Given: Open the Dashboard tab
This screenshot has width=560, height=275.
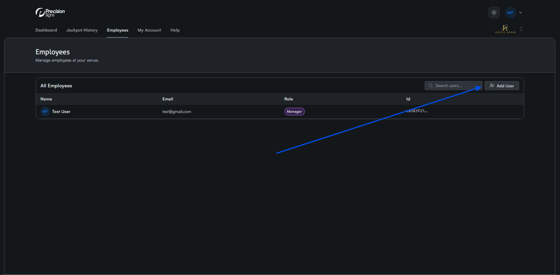Looking at the screenshot, I should [46, 30].
